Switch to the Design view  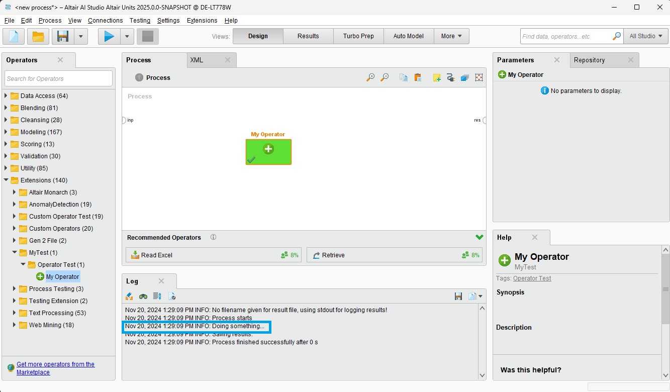258,36
